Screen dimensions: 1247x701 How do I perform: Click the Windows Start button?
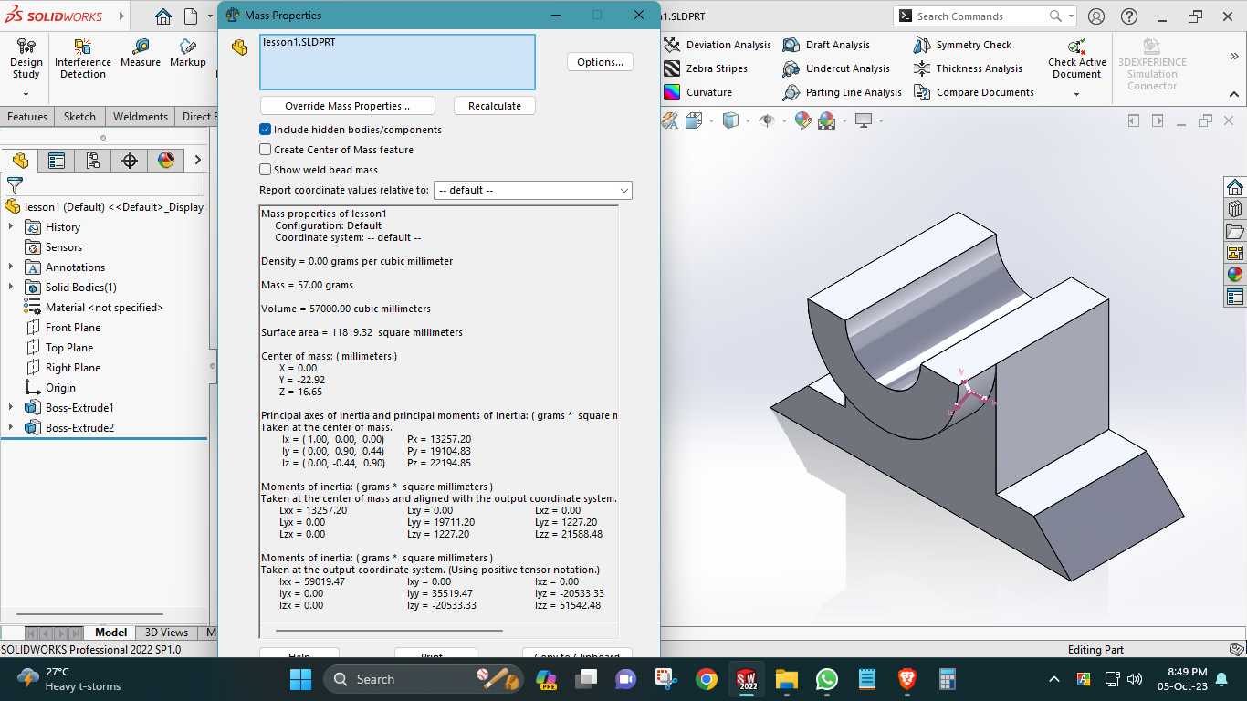click(x=300, y=679)
